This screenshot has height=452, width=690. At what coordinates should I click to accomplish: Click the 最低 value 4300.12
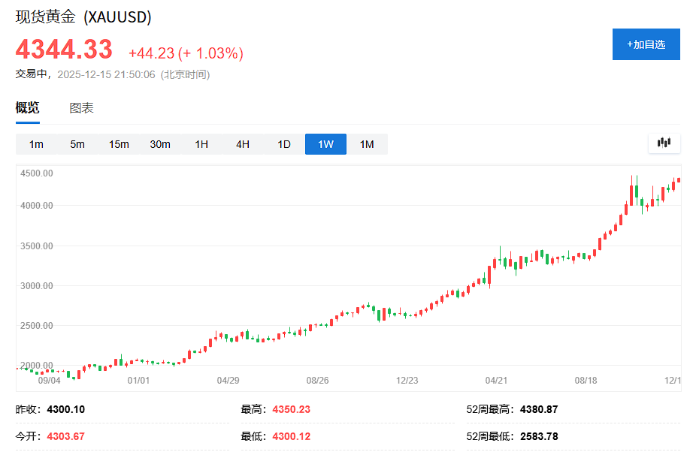tap(289, 435)
